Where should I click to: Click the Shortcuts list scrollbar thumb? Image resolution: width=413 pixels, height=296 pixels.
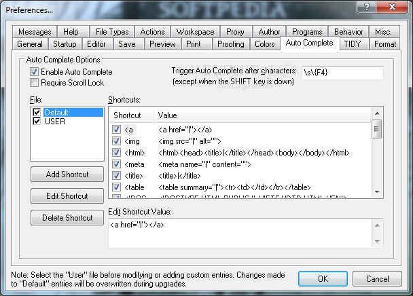[377, 129]
